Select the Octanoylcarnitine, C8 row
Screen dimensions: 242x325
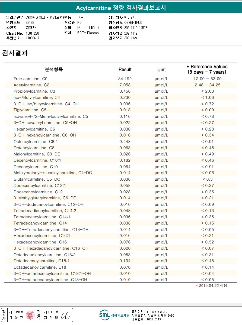click(121, 148)
